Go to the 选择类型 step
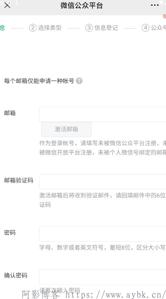 point(50,28)
